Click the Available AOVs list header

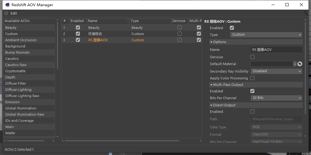pyautogui.click(x=29, y=21)
